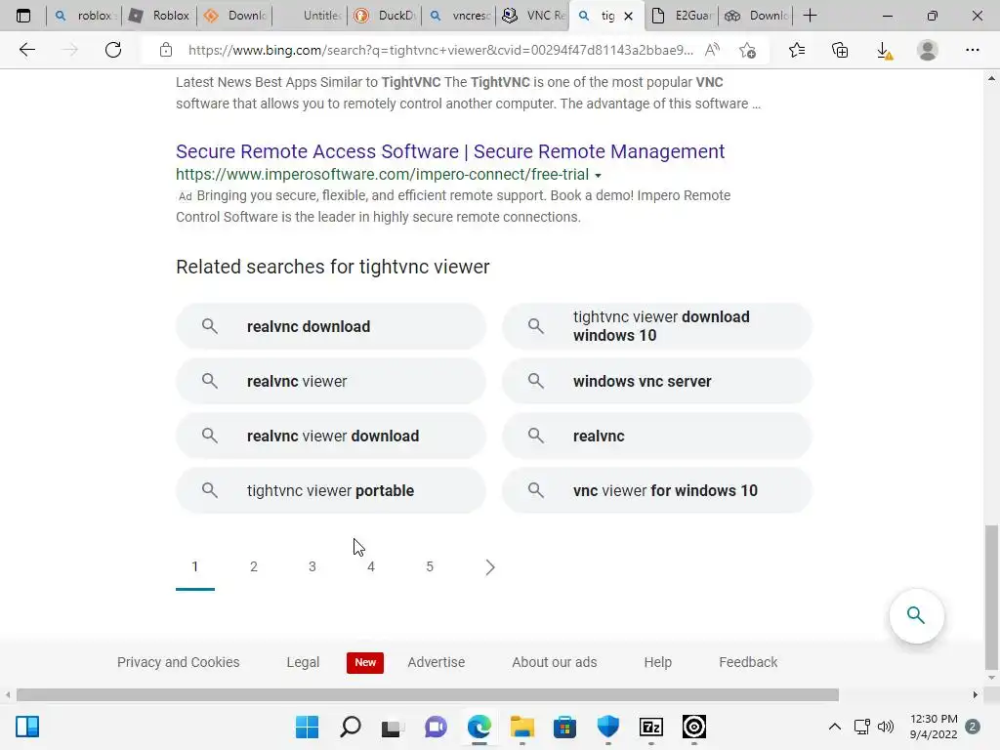Go to results page 5
1000x750 pixels.
430,567
